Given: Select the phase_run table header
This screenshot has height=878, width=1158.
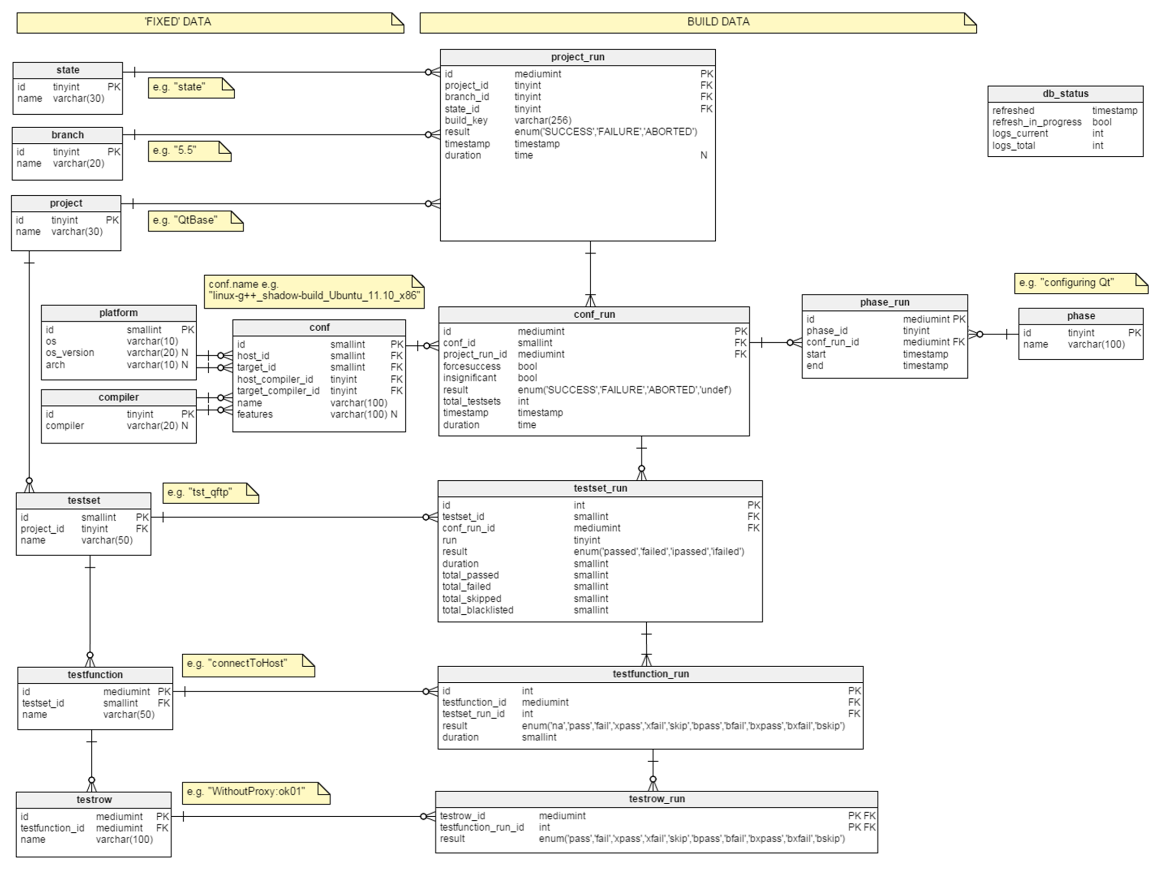Looking at the screenshot, I should [x=884, y=302].
